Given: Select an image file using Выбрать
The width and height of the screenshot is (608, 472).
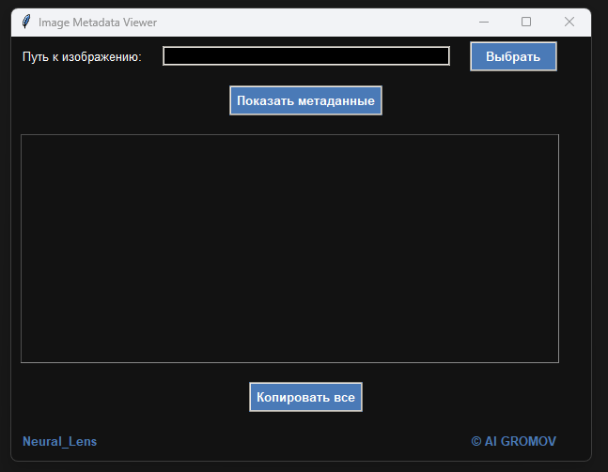Looking at the screenshot, I should pos(513,56).
